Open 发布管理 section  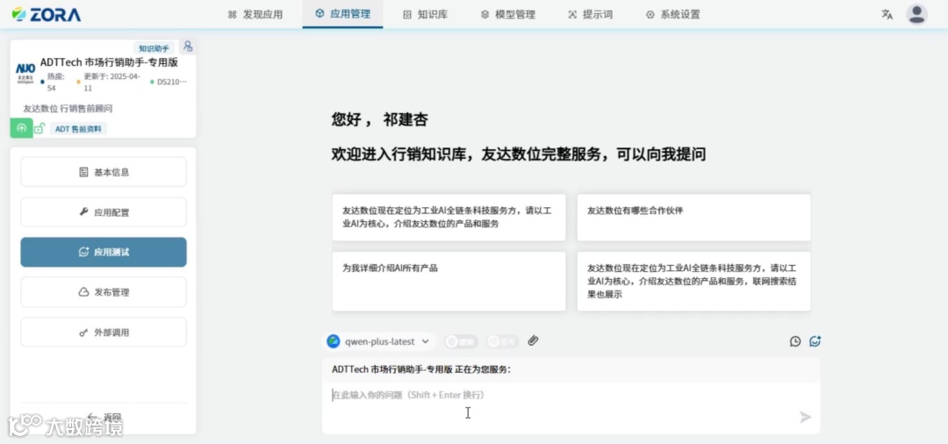(104, 292)
